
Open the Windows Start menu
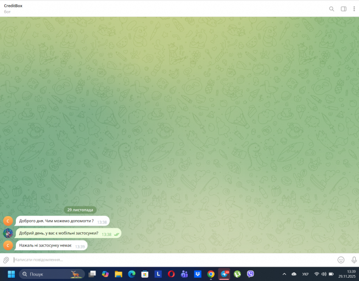(11, 274)
